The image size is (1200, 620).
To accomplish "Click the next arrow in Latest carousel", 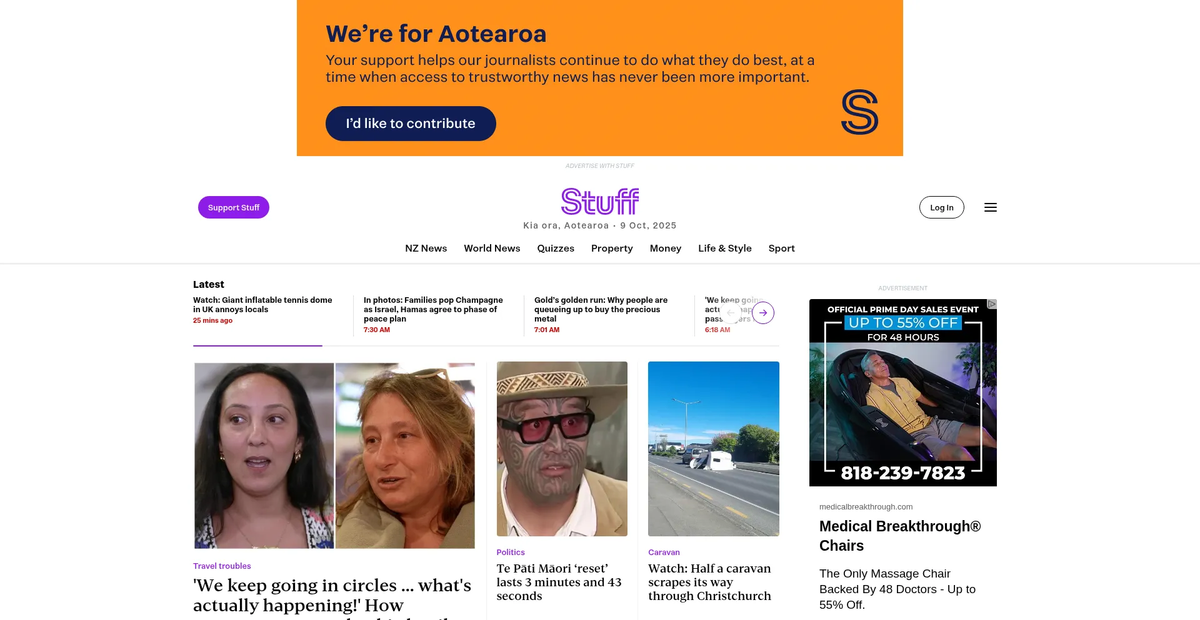I will [x=763, y=313].
